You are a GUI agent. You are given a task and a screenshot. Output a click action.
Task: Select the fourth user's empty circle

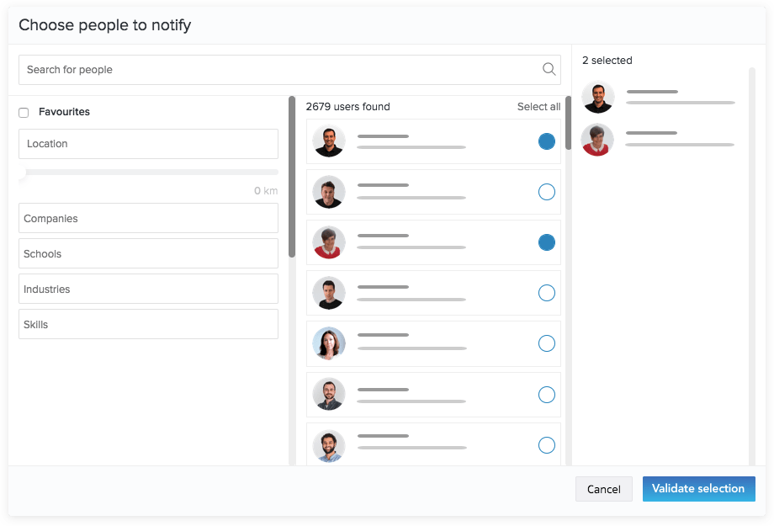tap(547, 293)
